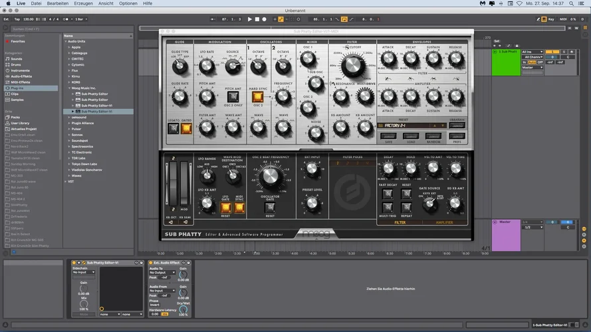Click the transport Stop button
This screenshot has height=332, width=591.
pos(257,19)
